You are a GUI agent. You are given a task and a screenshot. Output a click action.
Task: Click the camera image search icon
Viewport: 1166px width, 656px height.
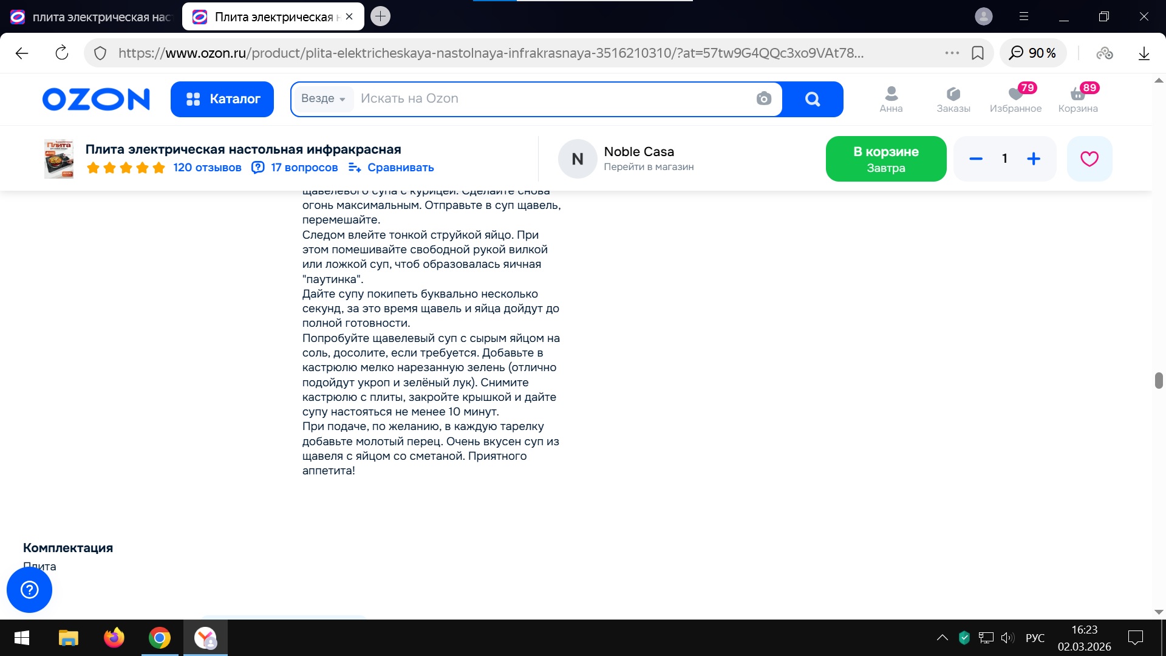[763, 98]
